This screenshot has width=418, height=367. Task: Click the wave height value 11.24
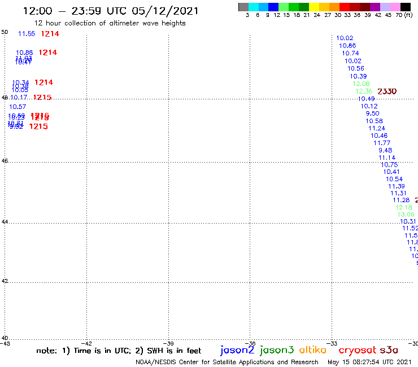[377, 129]
